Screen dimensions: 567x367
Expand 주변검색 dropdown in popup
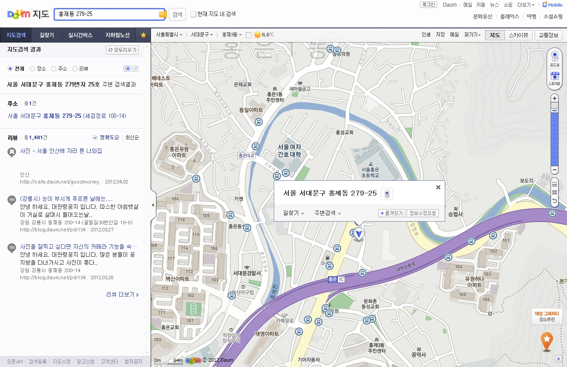(x=328, y=213)
